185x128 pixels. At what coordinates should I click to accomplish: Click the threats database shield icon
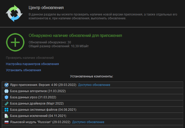(x=6, y=97)
